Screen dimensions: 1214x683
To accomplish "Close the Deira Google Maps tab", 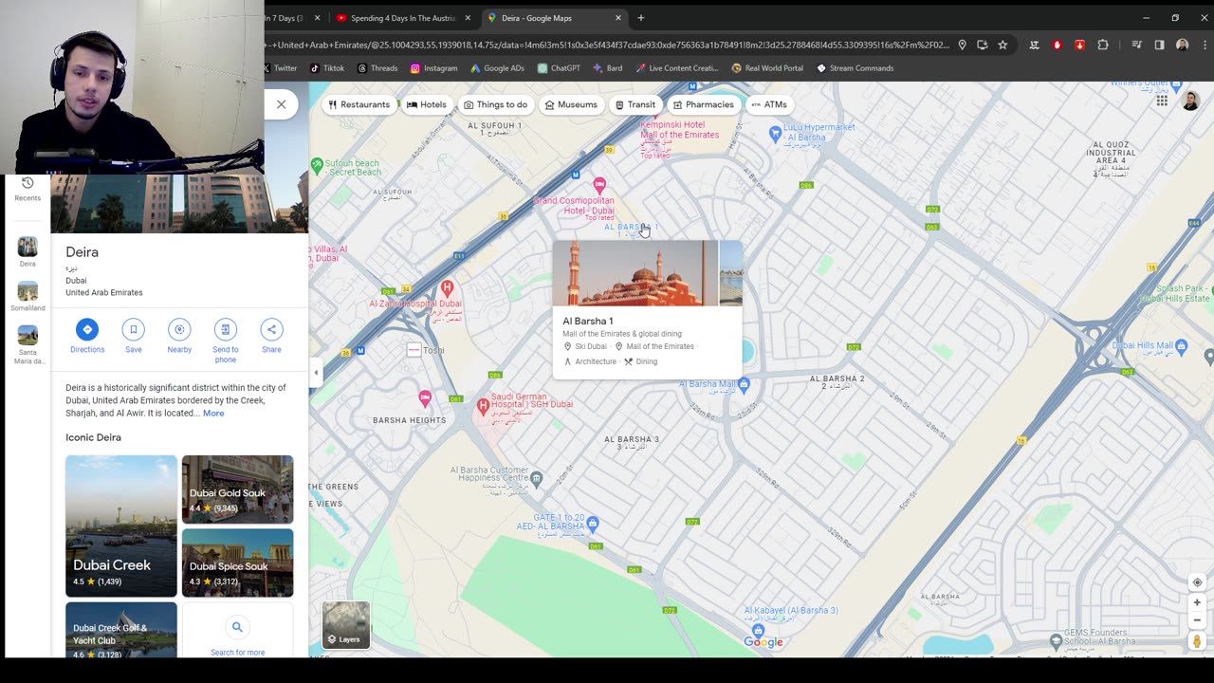I will 618,18.
